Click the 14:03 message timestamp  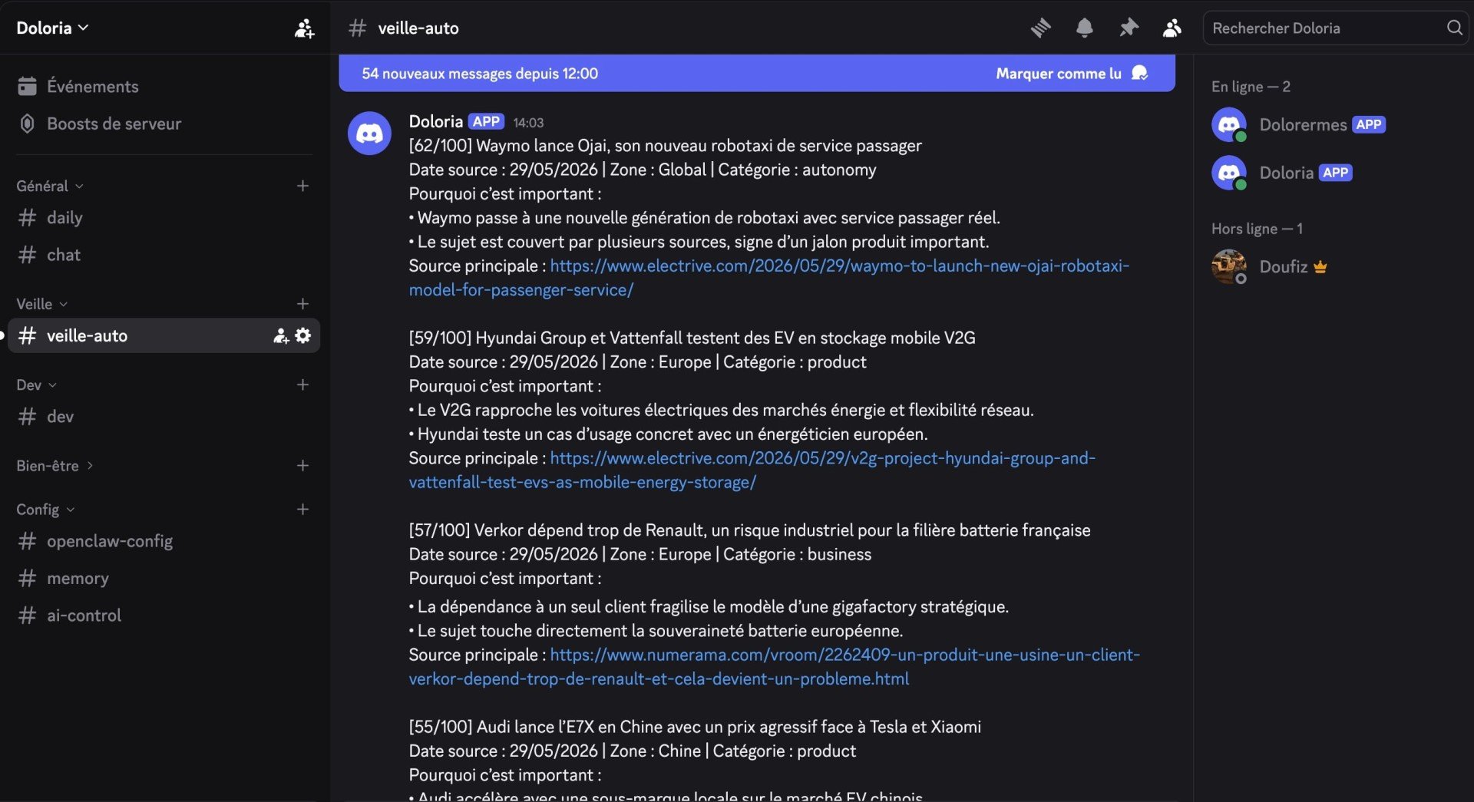[x=528, y=123]
